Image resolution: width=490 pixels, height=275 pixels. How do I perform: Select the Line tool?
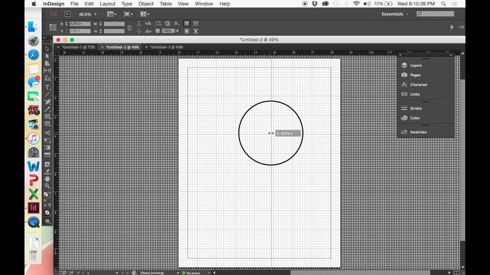[47, 95]
